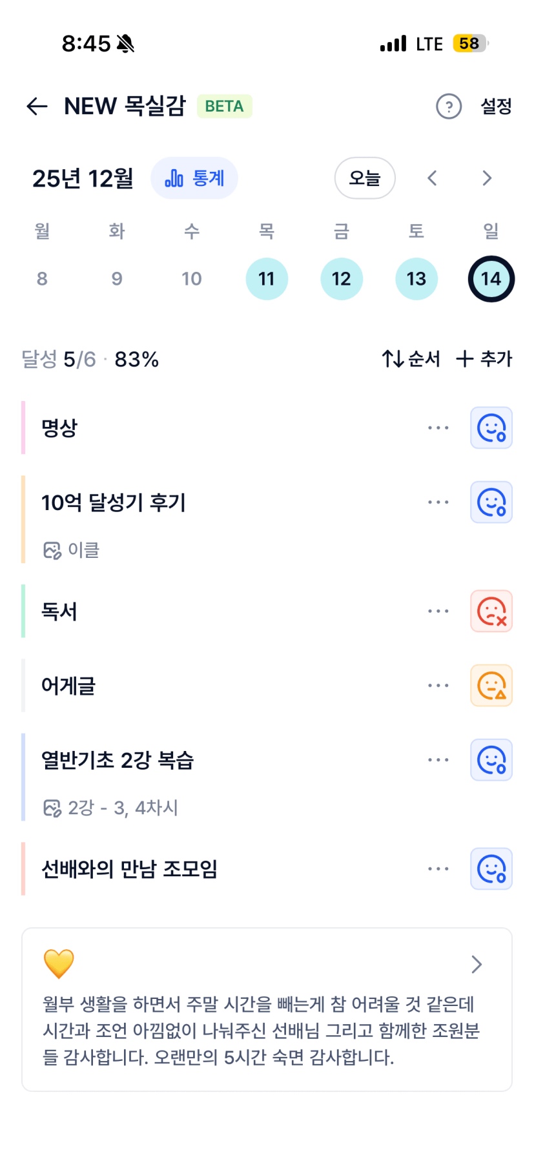The width and height of the screenshot is (534, 1161).
Task: Go to the next week
Action: [487, 178]
